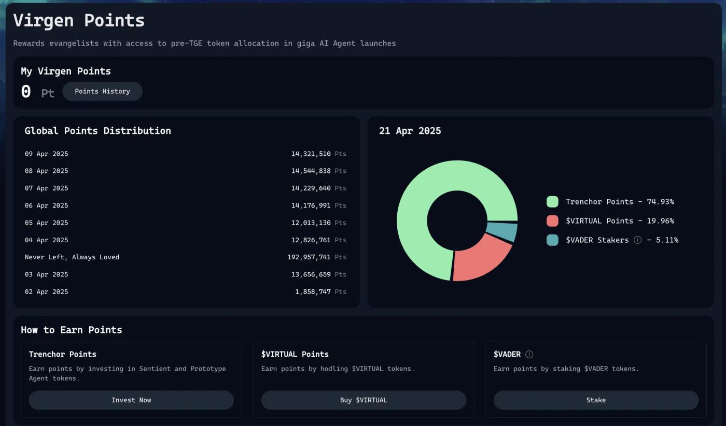The height and width of the screenshot is (426, 726).
Task: Click the Stake button
Action: point(596,400)
